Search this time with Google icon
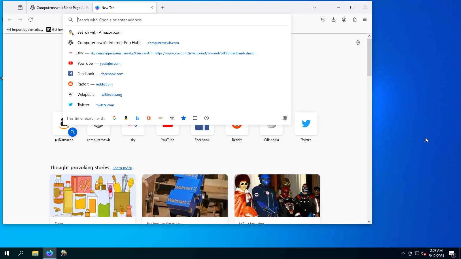 pyautogui.click(x=114, y=118)
